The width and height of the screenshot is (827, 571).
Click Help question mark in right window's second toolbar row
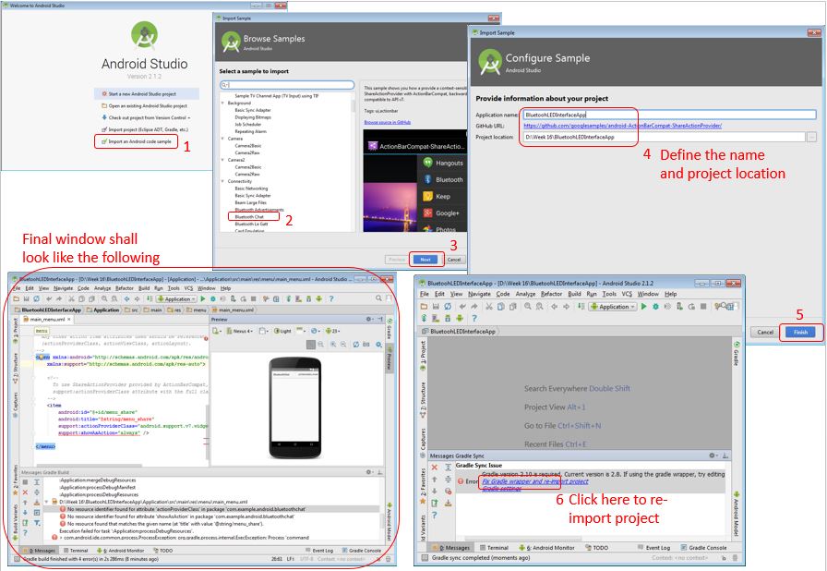click(x=473, y=318)
